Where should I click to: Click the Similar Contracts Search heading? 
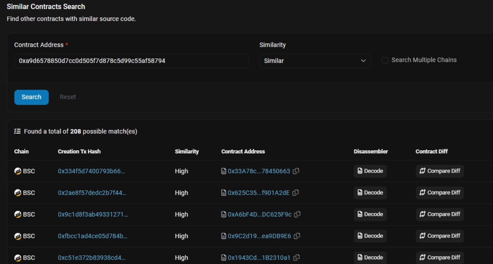point(46,7)
